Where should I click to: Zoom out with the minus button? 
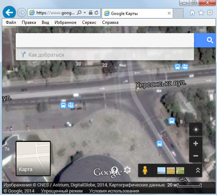coord(196,156)
